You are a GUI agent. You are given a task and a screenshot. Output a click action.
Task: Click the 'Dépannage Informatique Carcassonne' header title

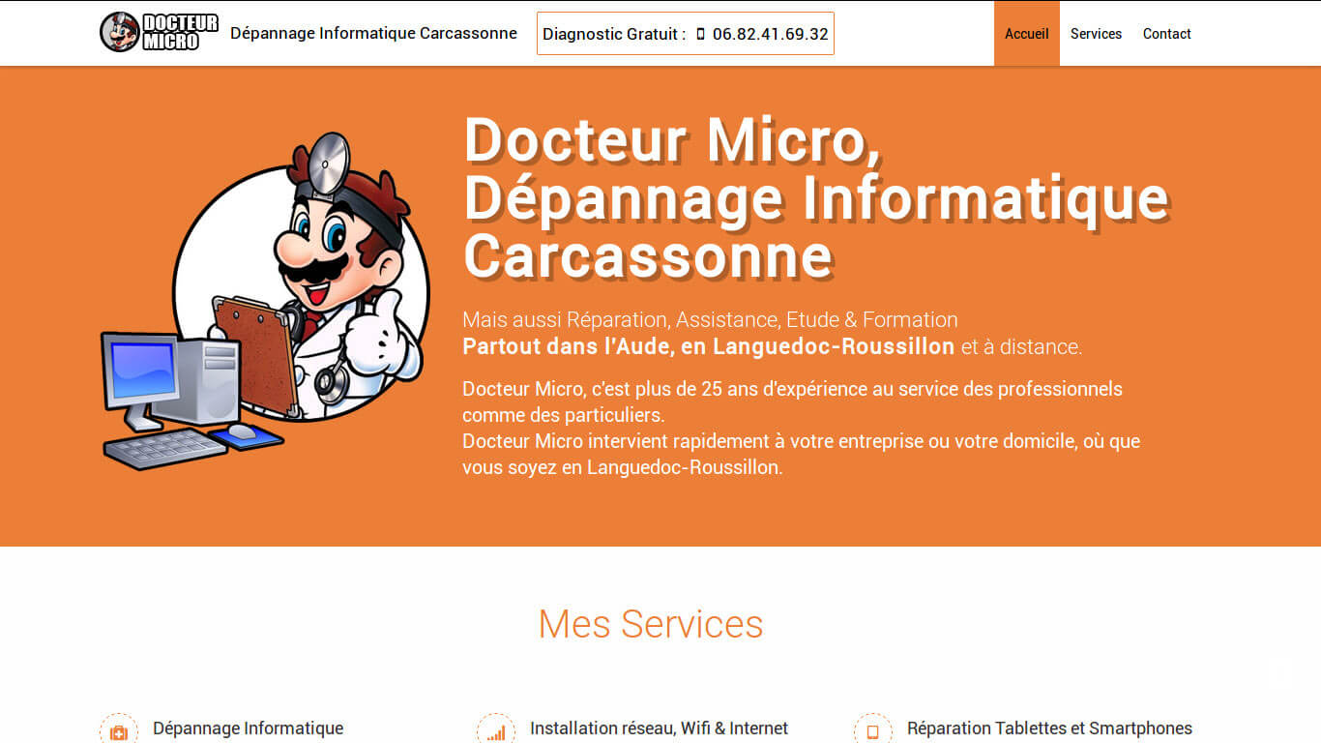tap(373, 34)
